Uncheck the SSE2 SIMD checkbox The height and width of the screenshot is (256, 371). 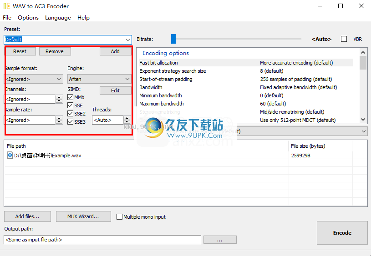pos(70,114)
